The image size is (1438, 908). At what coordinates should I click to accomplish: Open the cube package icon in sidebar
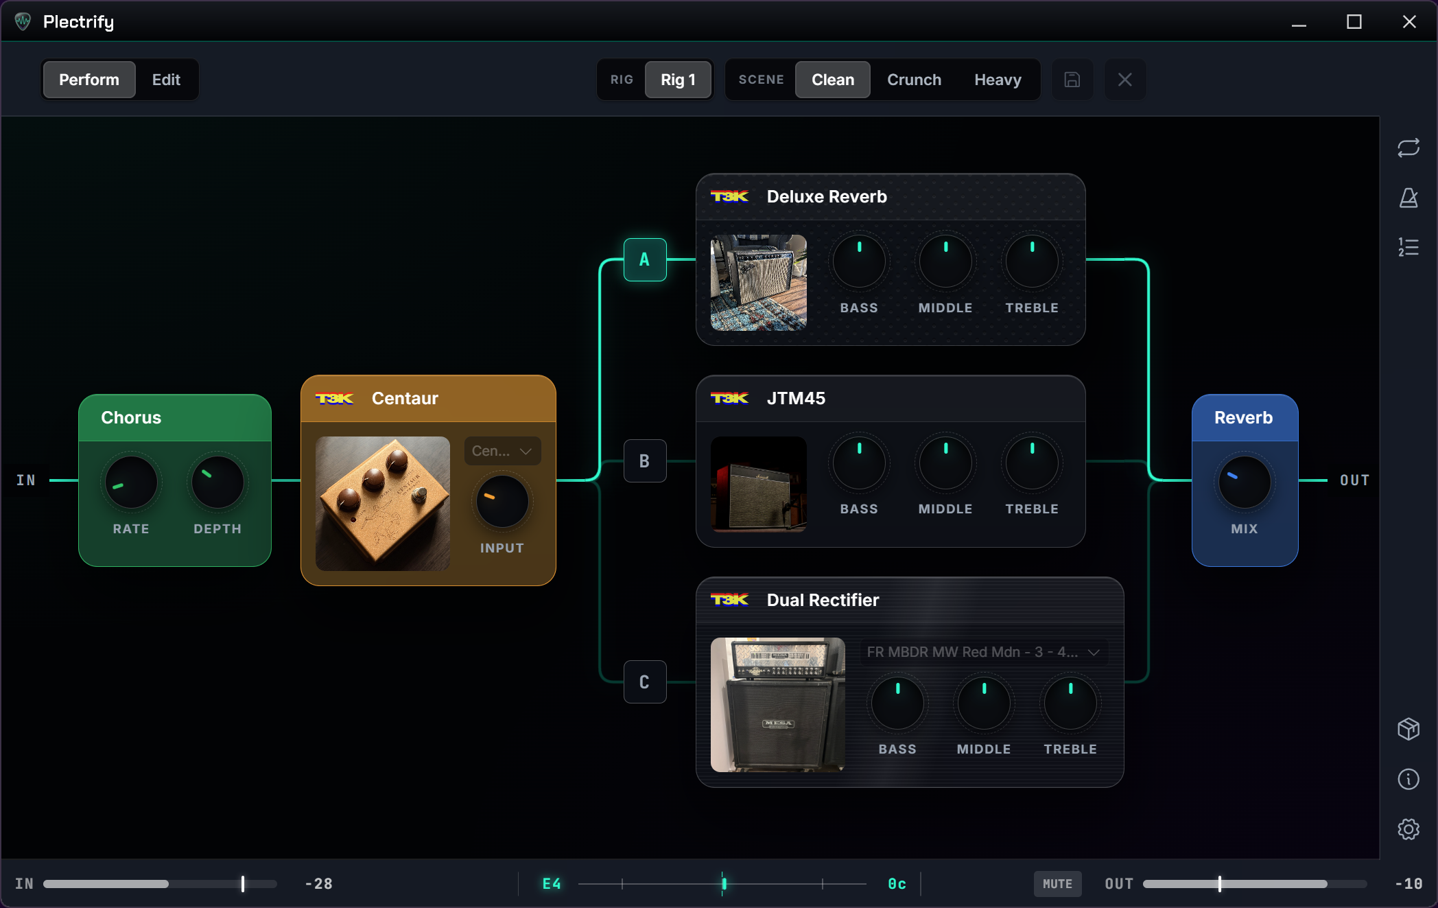(1408, 729)
